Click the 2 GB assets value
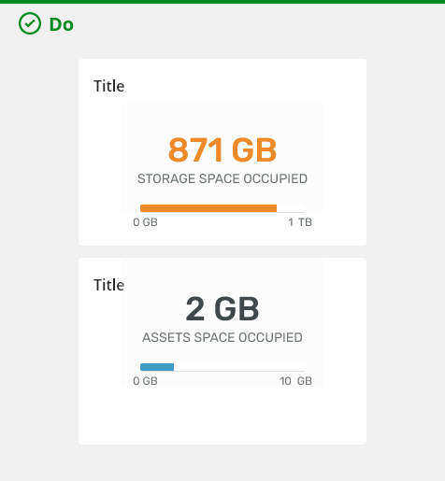 (x=222, y=309)
